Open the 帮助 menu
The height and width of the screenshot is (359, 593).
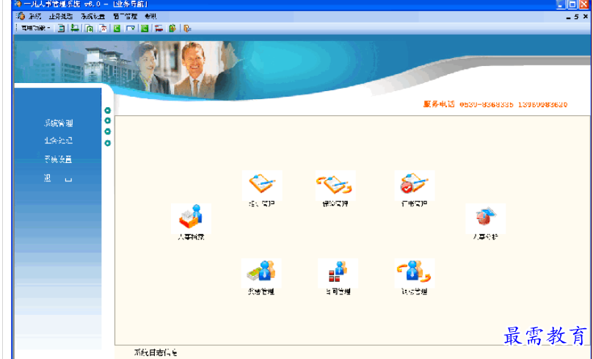150,17
